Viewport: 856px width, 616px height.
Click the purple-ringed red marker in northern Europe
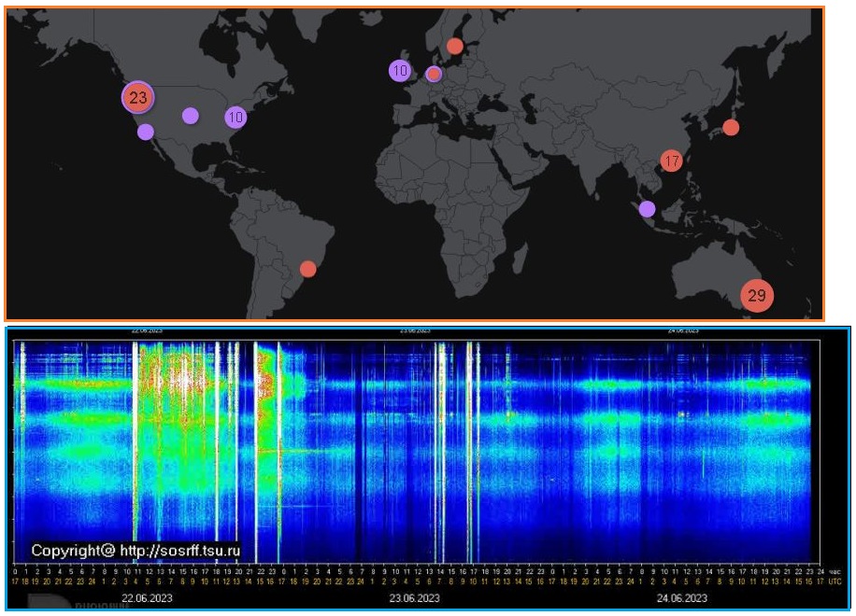434,74
